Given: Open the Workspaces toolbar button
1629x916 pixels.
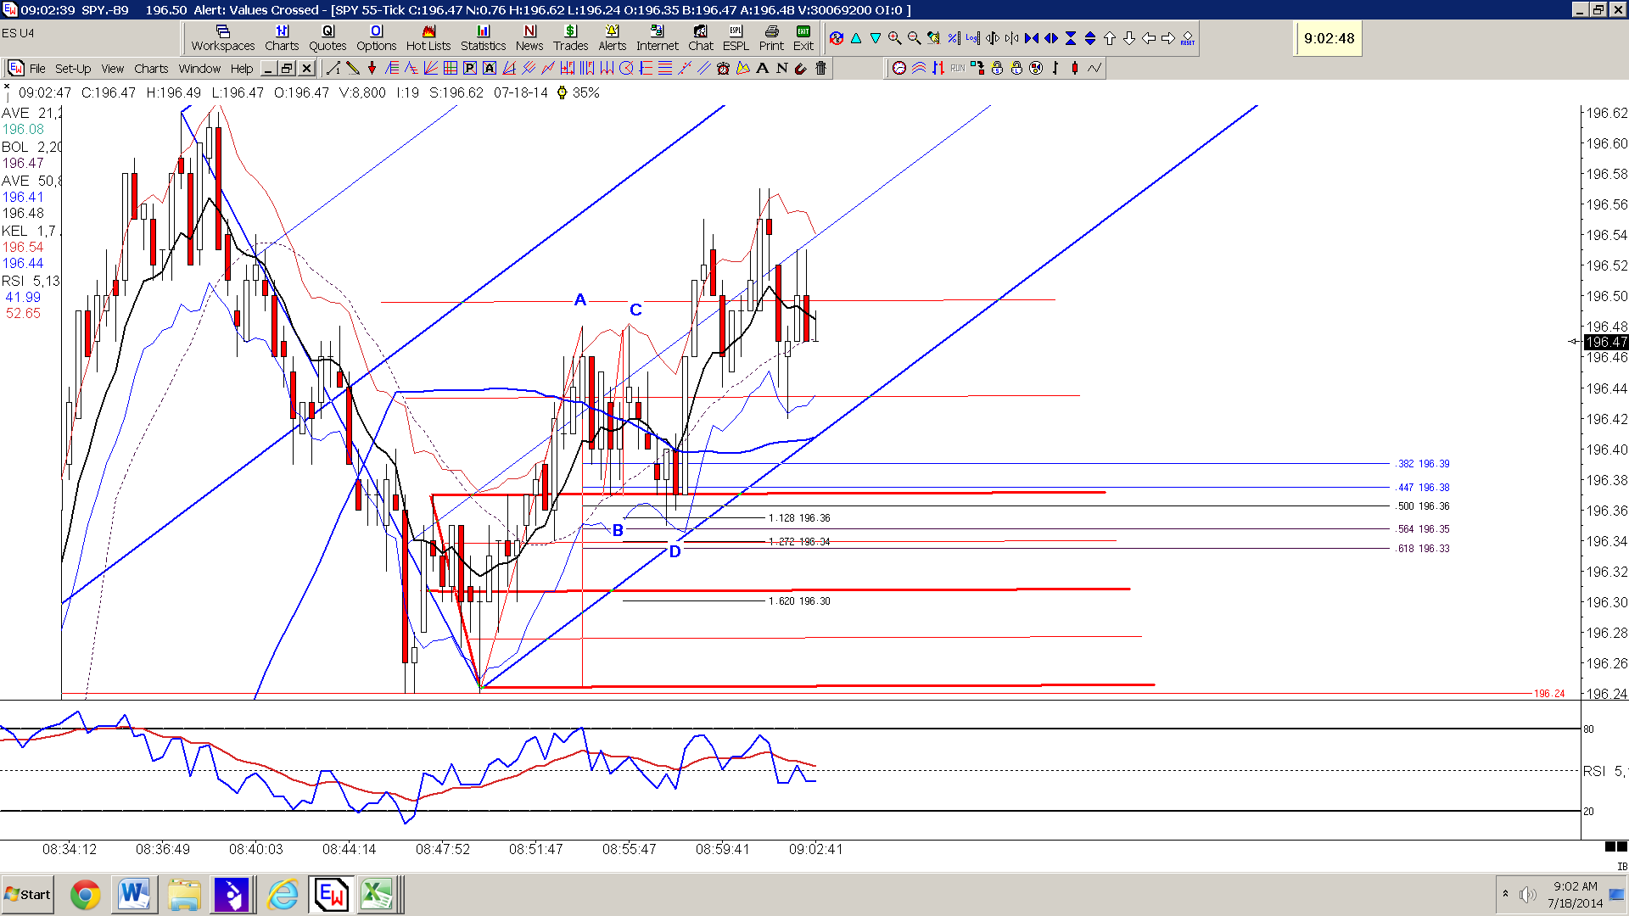Looking at the screenshot, I should point(222,38).
